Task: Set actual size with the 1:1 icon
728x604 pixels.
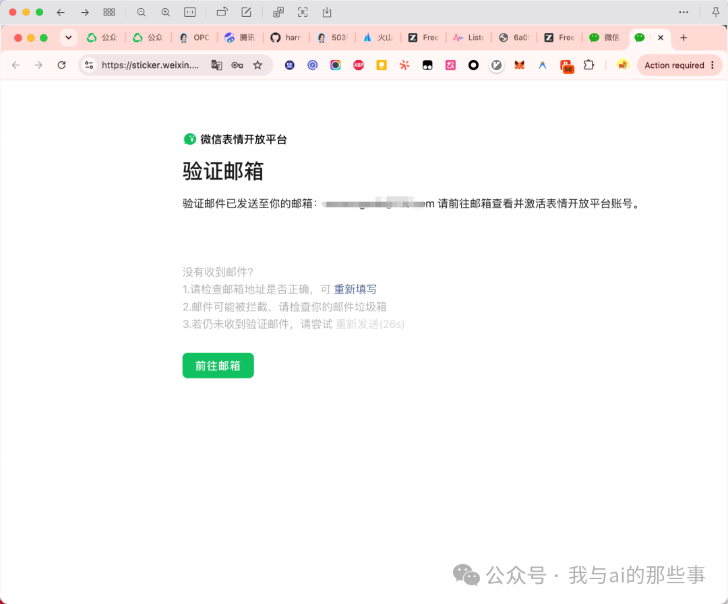Action: [x=190, y=13]
